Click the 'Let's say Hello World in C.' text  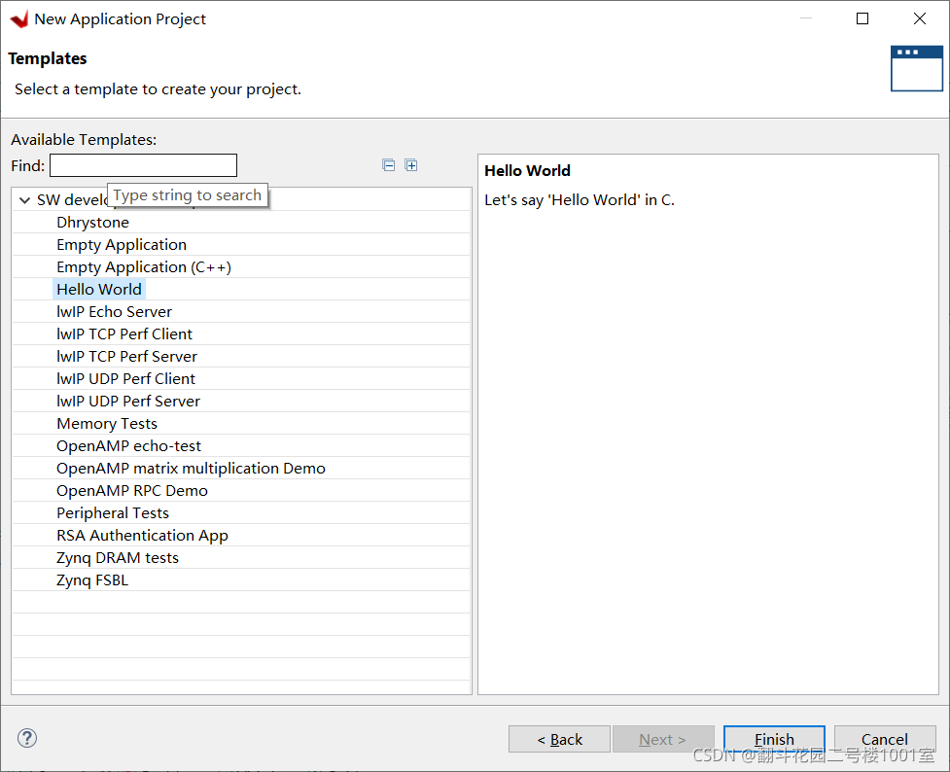pyautogui.click(x=580, y=200)
